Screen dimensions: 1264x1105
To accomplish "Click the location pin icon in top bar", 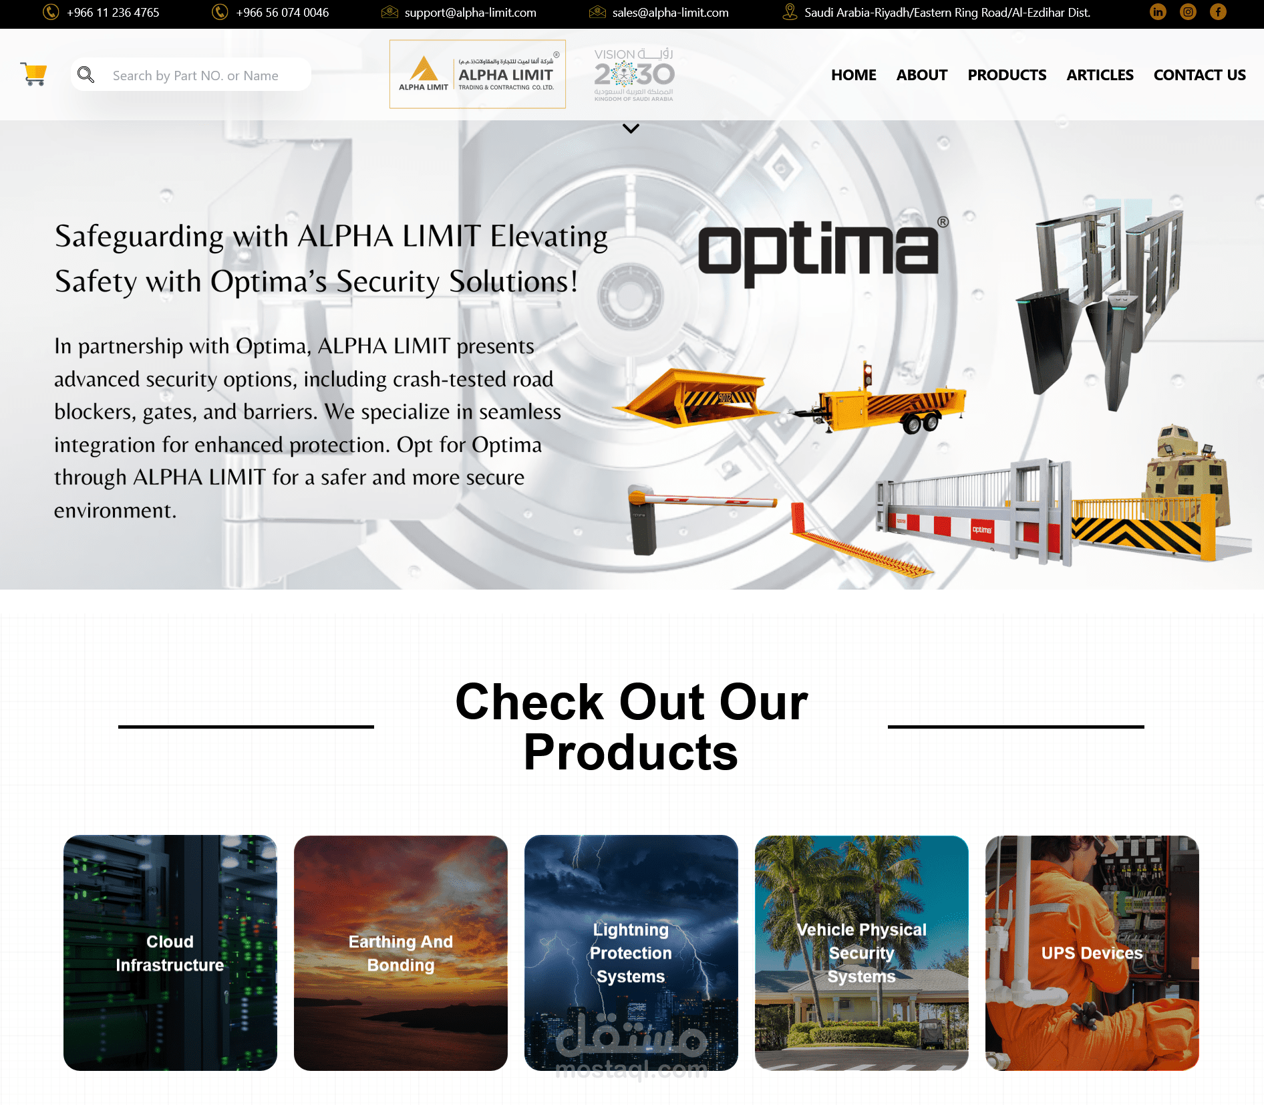I will pyautogui.click(x=790, y=12).
